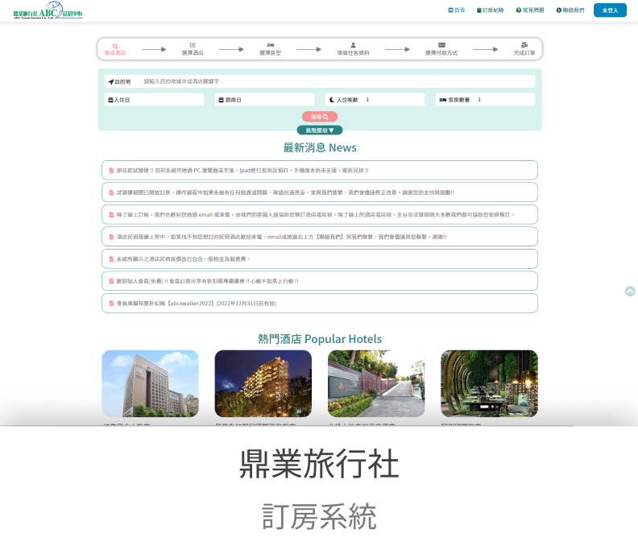
Task: Open first hotel thumbnail, tall gray building
Action: point(150,383)
